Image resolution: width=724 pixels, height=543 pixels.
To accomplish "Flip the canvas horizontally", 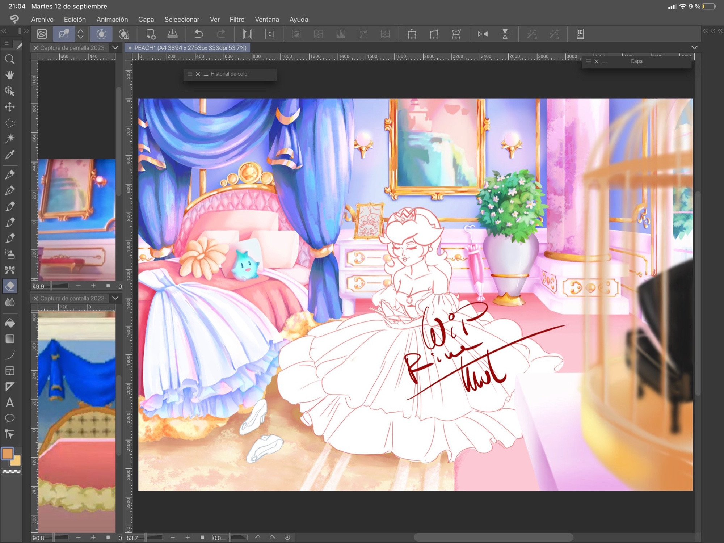I will [483, 34].
